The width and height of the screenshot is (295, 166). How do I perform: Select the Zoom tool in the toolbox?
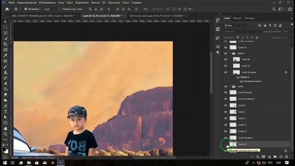[5, 134]
